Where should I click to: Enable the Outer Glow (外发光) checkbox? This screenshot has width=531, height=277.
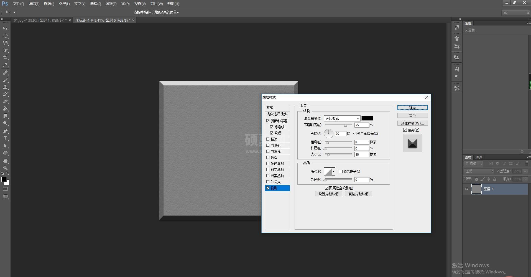pyautogui.click(x=268, y=182)
